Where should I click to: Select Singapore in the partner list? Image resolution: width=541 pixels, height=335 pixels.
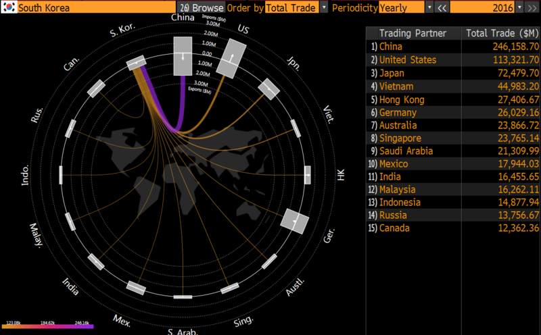[453, 138]
